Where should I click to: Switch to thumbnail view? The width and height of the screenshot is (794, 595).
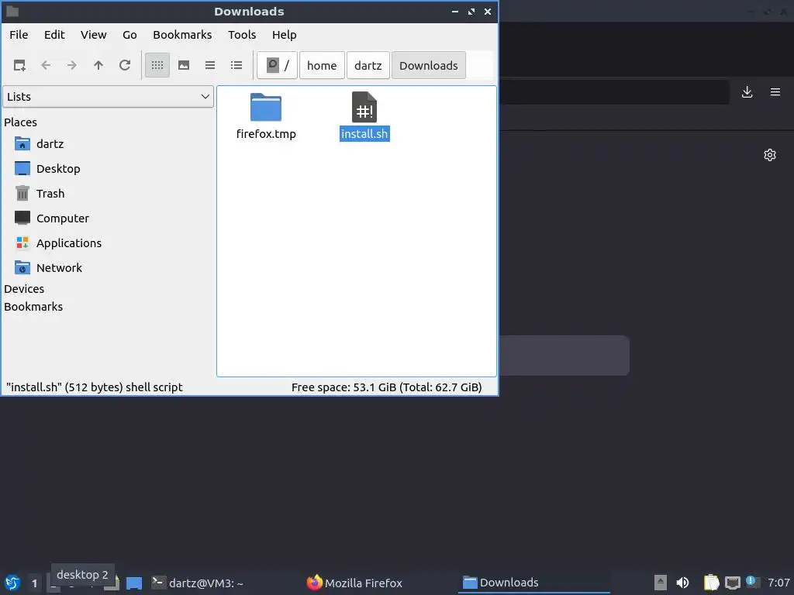pos(184,65)
